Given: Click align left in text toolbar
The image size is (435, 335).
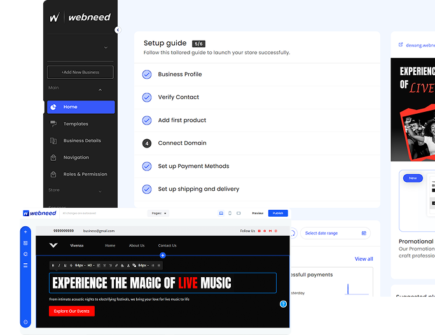Looking at the screenshot, I should pos(99,265).
